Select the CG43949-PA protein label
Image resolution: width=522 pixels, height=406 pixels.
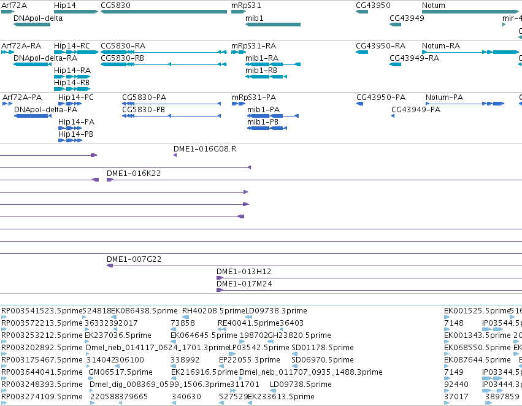416,110
